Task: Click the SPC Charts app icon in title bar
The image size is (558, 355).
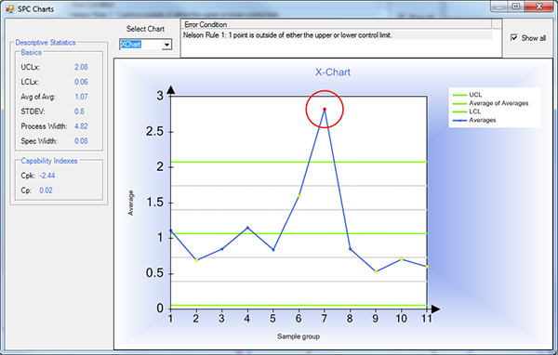Action: 9,9
